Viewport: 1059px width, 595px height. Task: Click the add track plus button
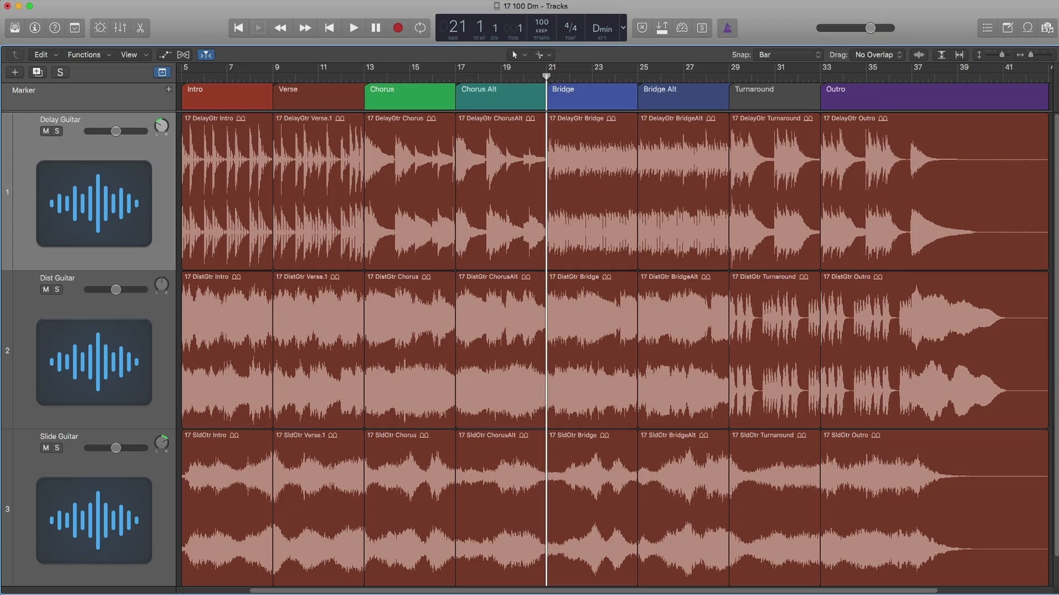[15, 72]
